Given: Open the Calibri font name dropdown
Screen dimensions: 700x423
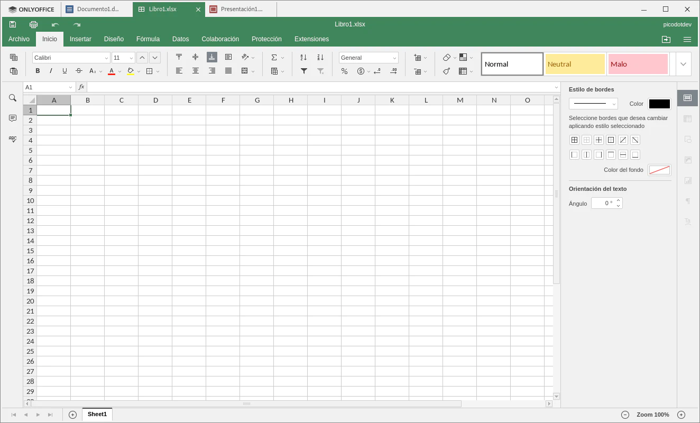Looking at the screenshot, I should [71, 58].
